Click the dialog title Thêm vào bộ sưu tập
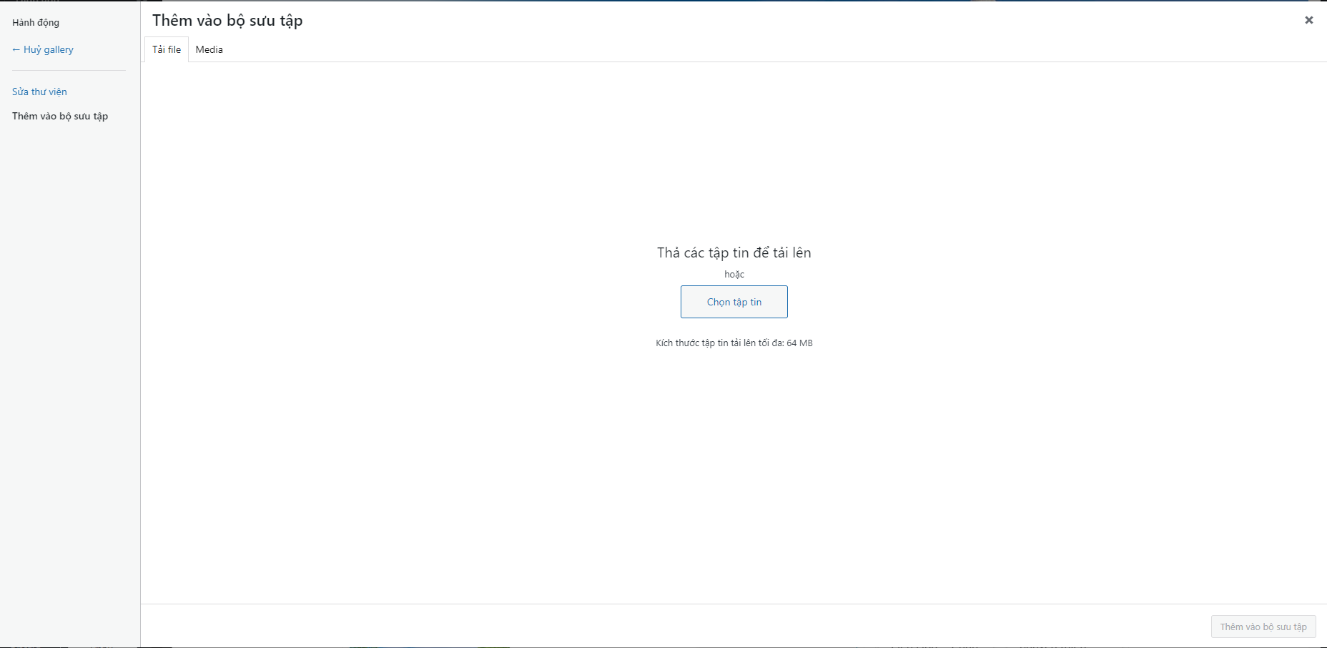 (227, 20)
